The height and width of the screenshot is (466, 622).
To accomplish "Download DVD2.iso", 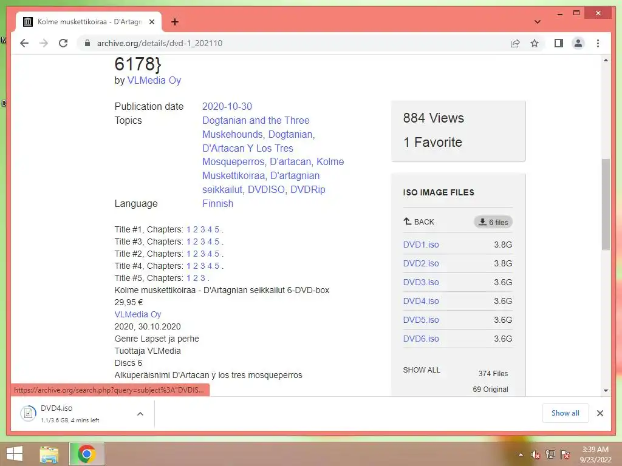I will coord(421,263).
